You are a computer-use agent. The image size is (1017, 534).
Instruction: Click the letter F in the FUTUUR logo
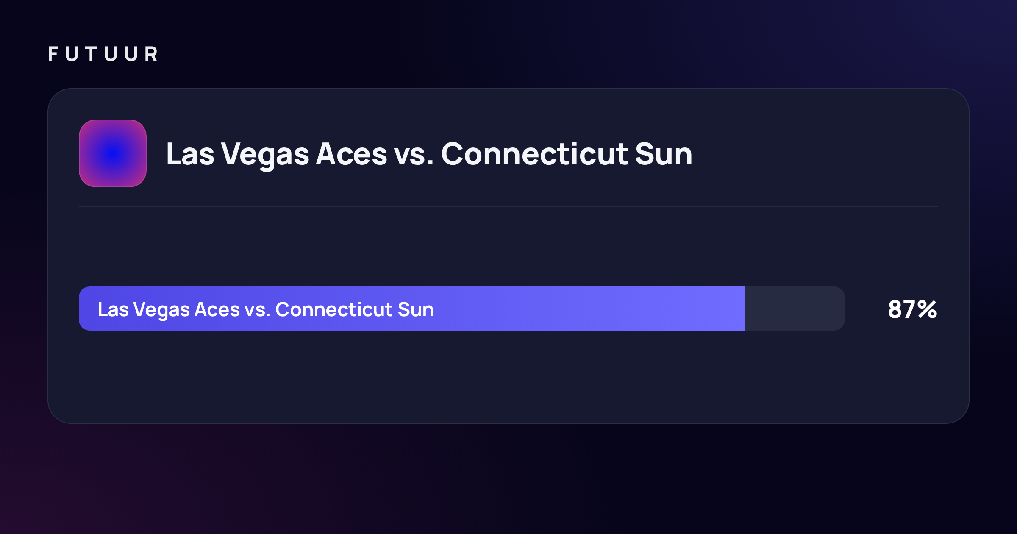coord(53,54)
